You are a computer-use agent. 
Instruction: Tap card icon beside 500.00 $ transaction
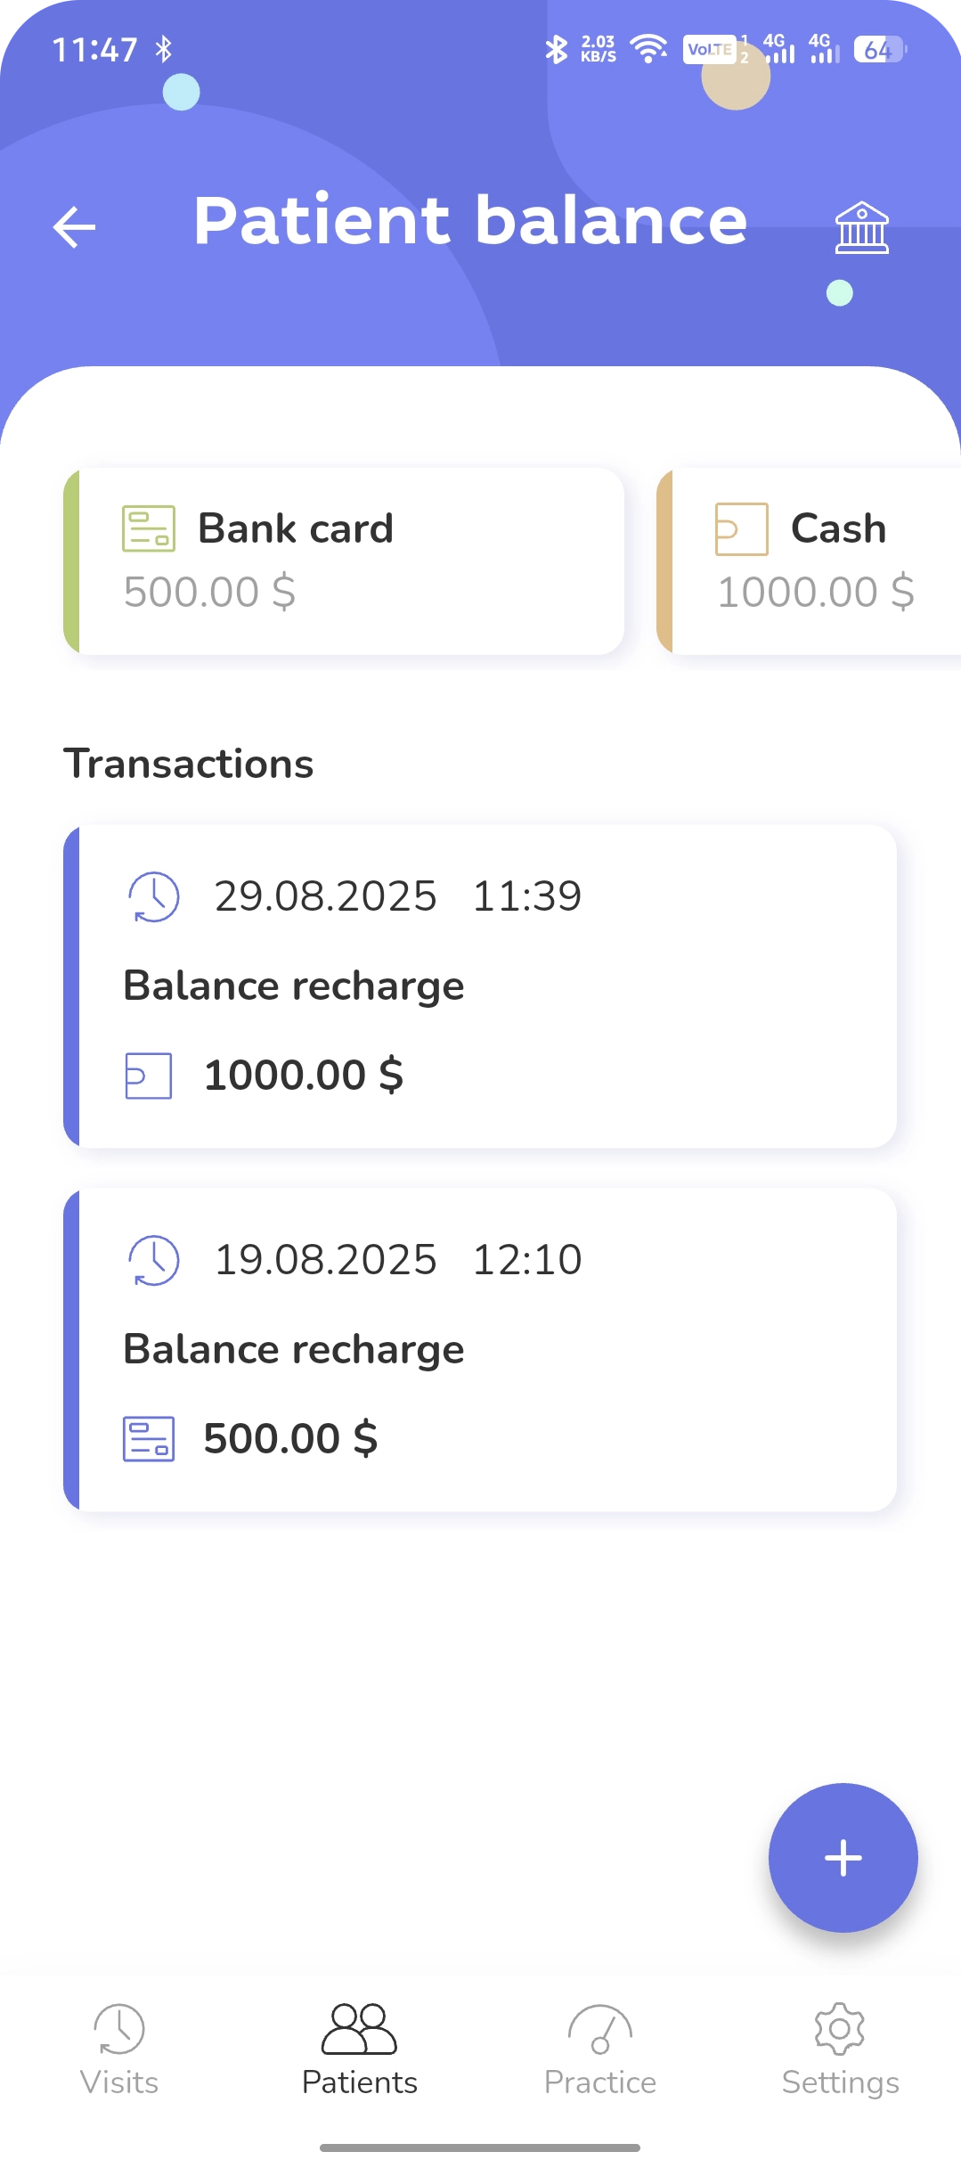click(149, 1439)
